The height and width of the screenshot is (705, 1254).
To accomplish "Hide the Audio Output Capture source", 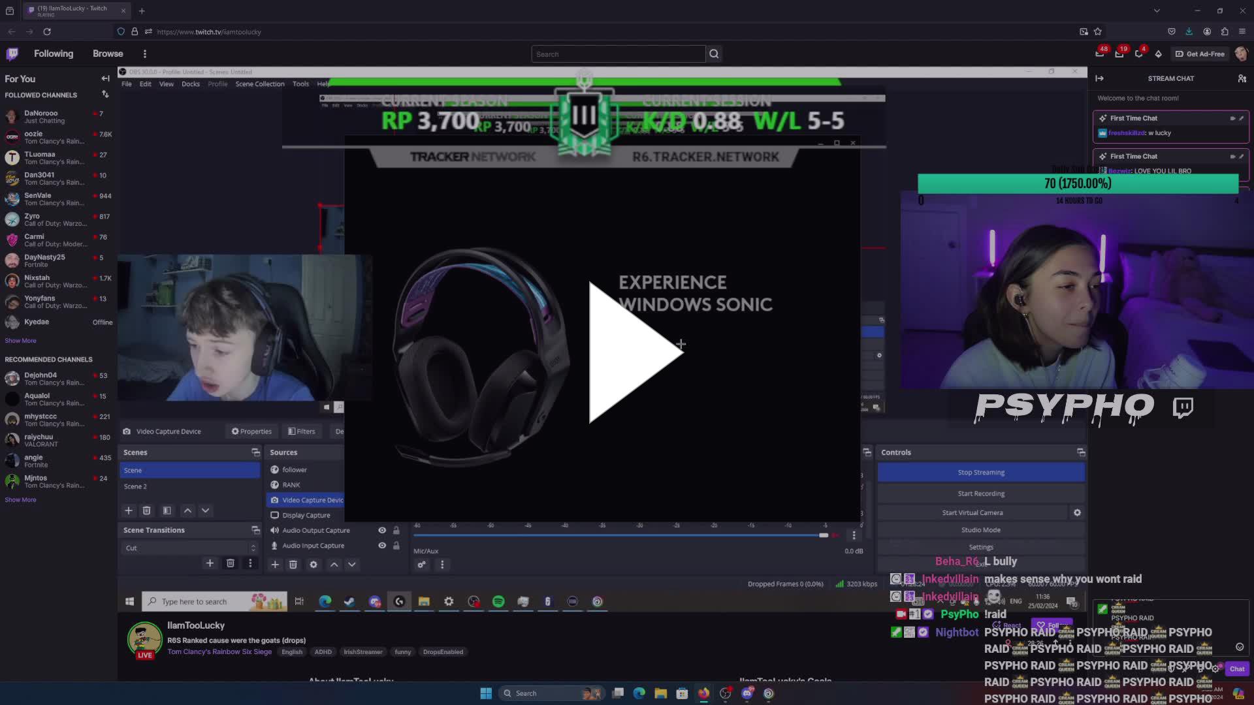I will (382, 530).
